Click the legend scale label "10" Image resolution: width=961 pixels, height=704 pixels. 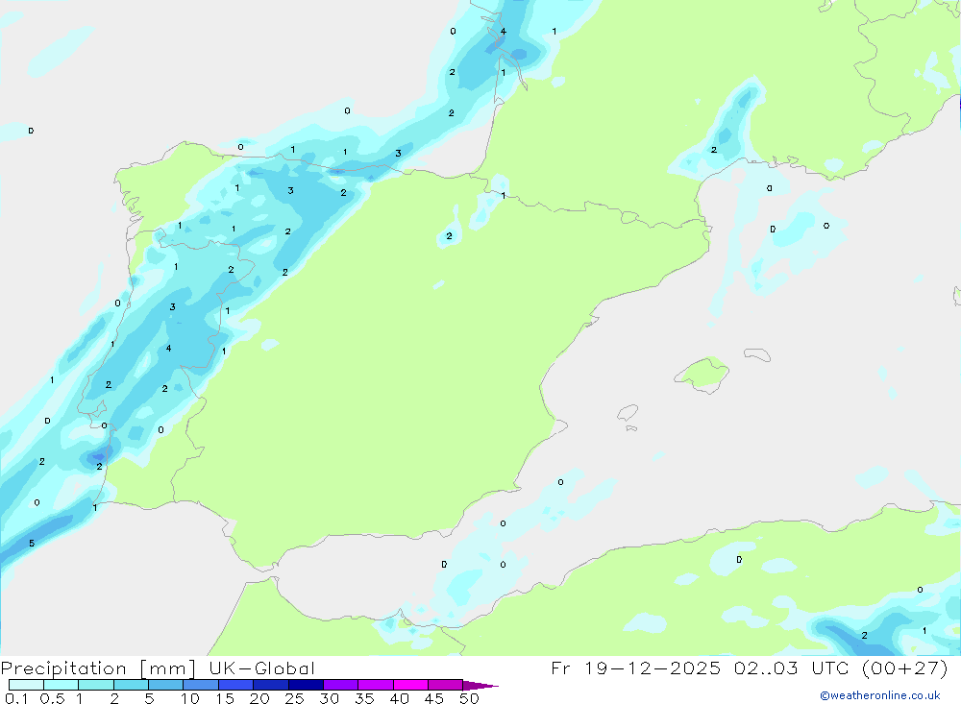[x=190, y=698]
